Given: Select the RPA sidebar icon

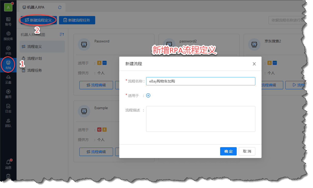Looking at the screenshot, I should (8, 65).
